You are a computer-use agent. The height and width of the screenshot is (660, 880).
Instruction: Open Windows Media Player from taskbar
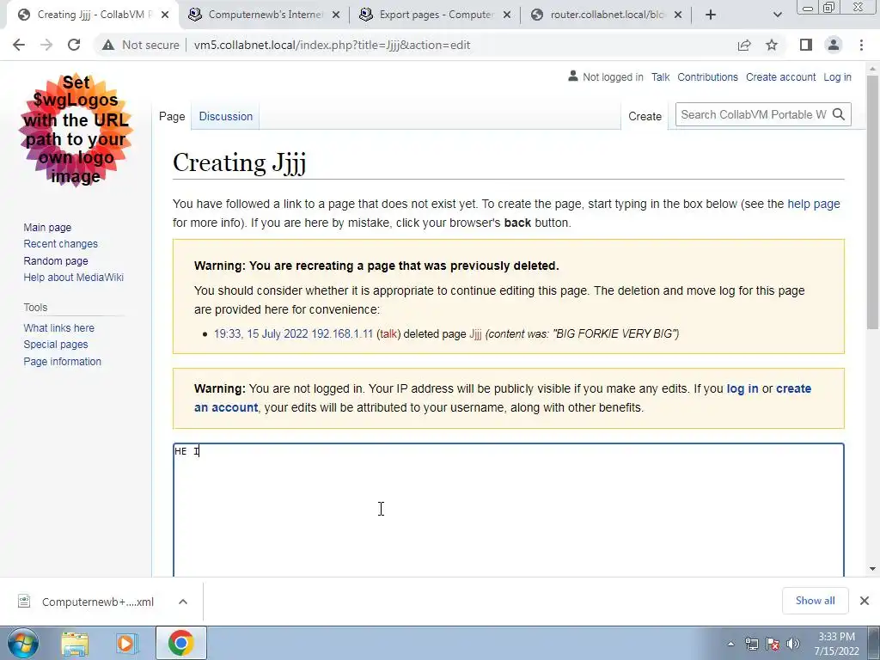tap(127, 643)
